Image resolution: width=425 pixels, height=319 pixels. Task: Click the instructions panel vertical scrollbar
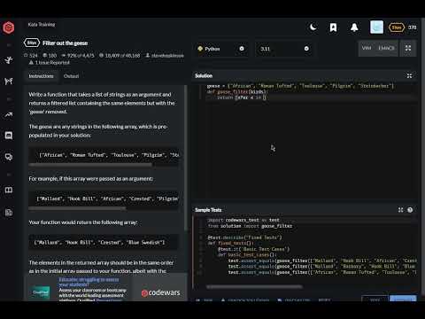pos(186,158)
